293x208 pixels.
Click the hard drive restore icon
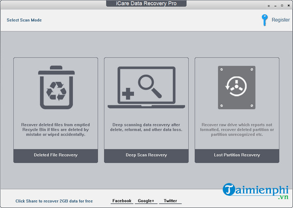coord(237,87)
